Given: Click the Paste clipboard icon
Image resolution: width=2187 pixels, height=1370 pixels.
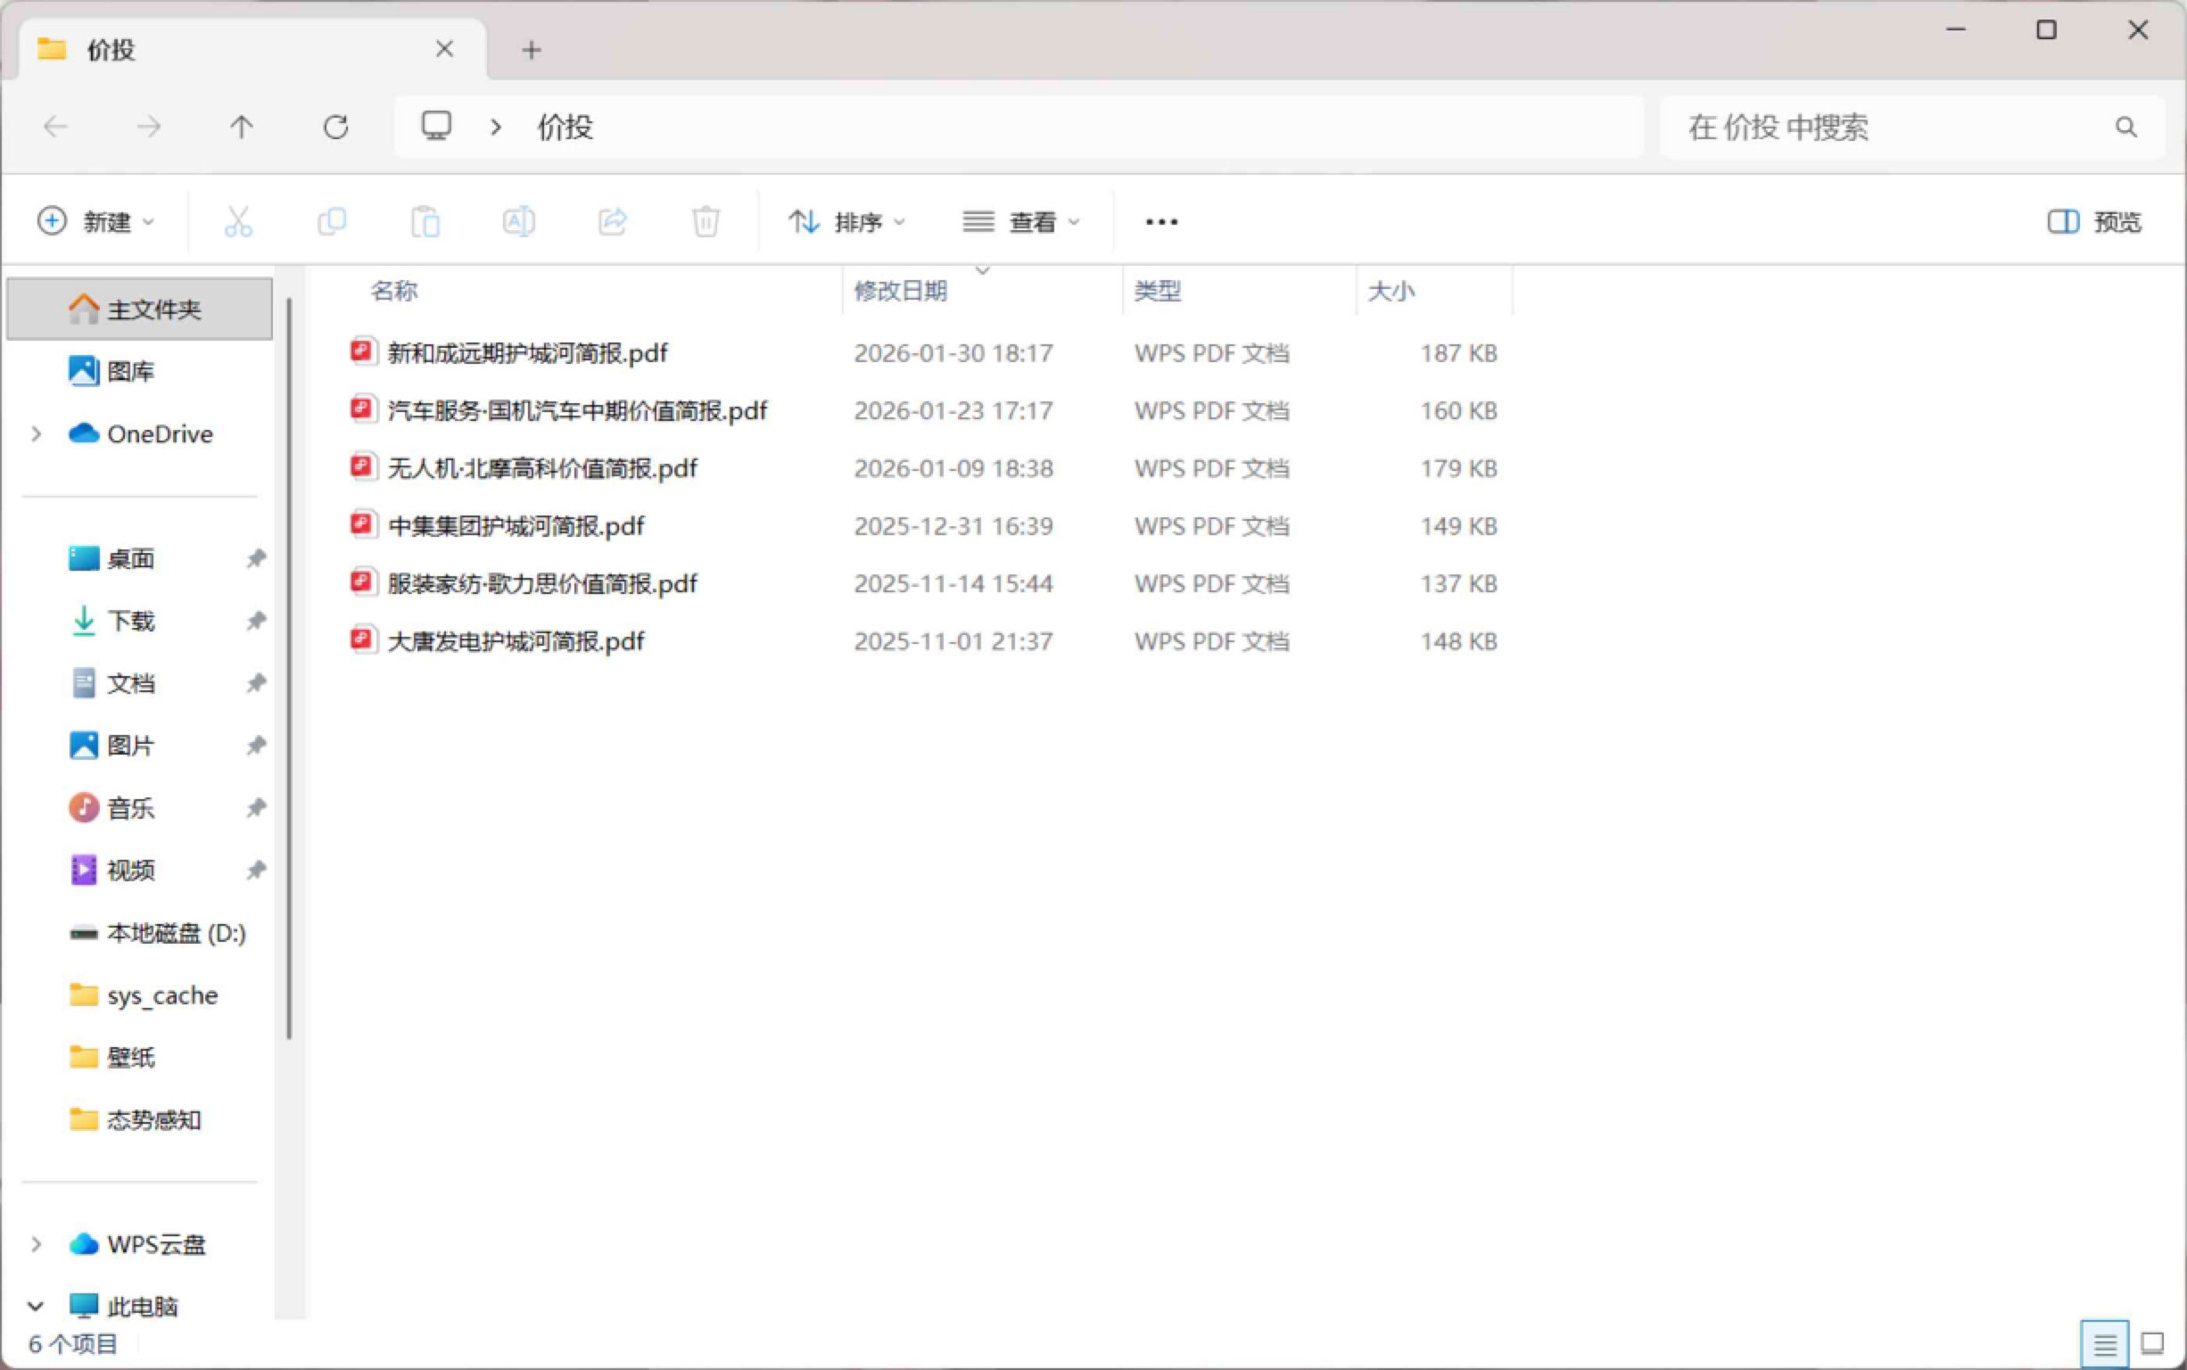Looking at the screenshot, I should coord(425,222).
